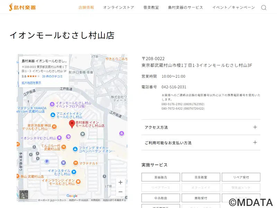Viewport: 277px width, 208px height.
Task: Zoom out the map with minus button
Action: click(120, 192)
